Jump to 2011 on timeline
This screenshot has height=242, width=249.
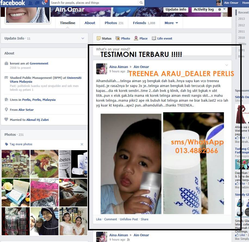[x=241, y=31]
